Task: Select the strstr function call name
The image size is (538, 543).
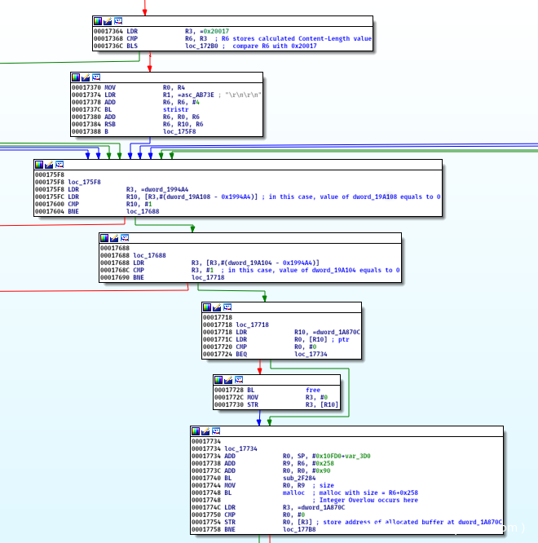Action: (x=176, y=108)
